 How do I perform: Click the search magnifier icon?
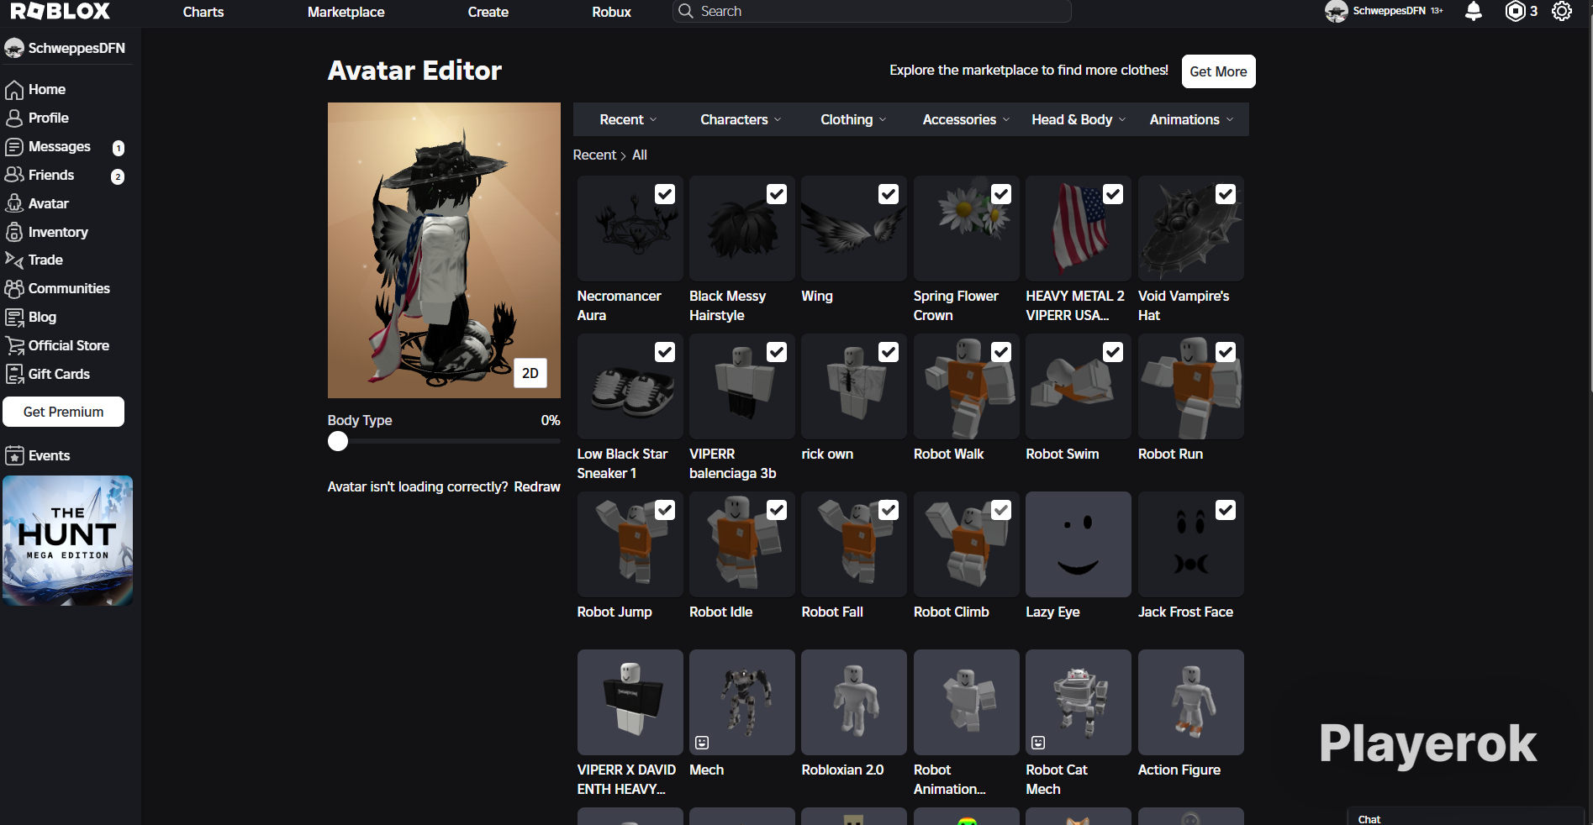(686, 11)
